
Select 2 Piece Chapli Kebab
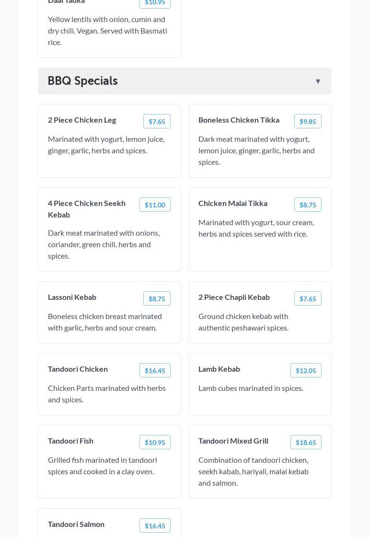(234, 297)
